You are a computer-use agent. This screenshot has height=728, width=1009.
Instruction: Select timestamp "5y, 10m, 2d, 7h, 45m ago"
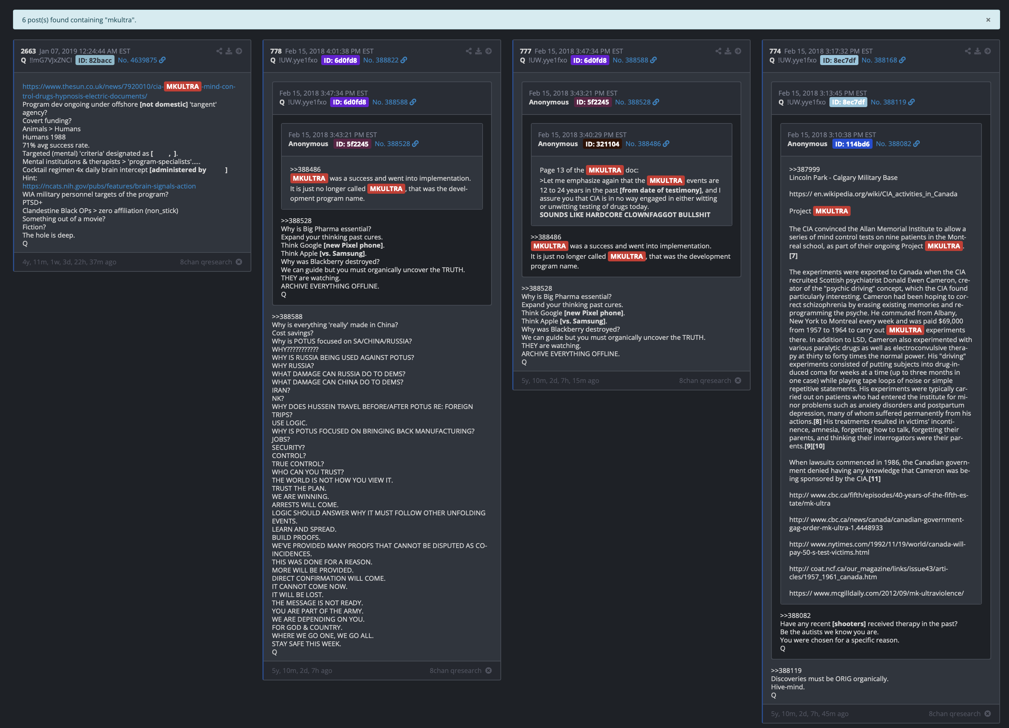[810, 714]
